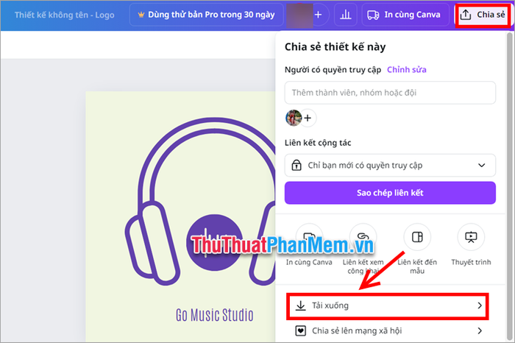
Task: Select the Go Music Studio text on canvas
Action: click(x=215, y=315)
